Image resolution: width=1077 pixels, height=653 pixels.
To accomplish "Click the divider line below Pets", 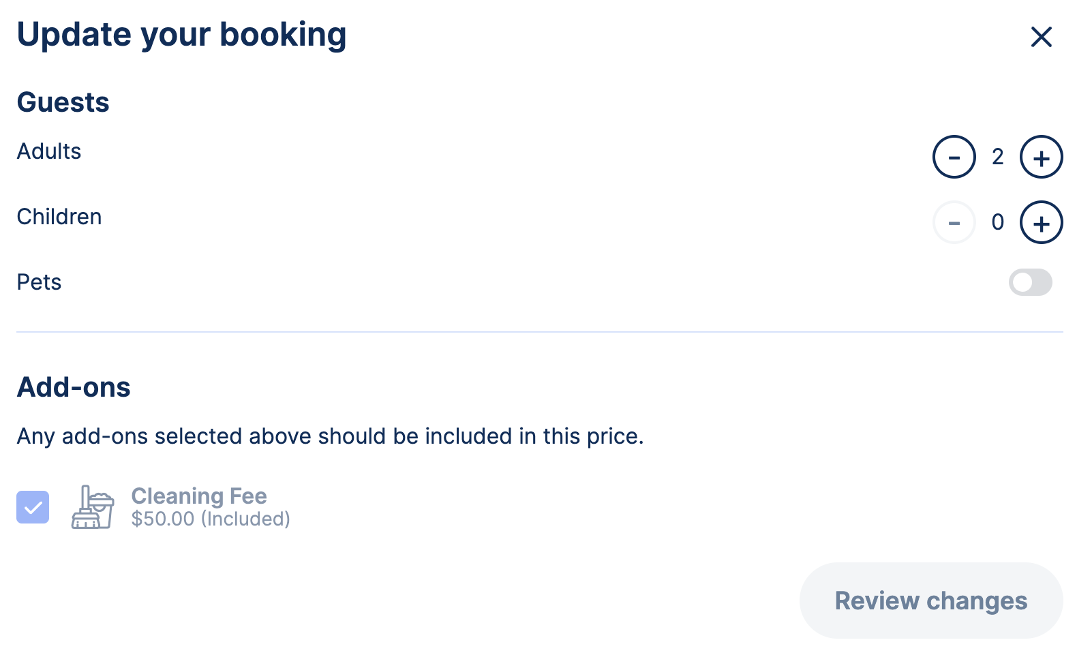I will (x=538, y=333).
